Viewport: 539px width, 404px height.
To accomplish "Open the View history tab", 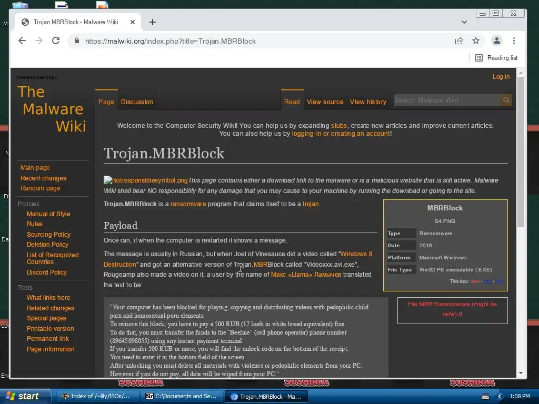I will click(x=368, y=102).
